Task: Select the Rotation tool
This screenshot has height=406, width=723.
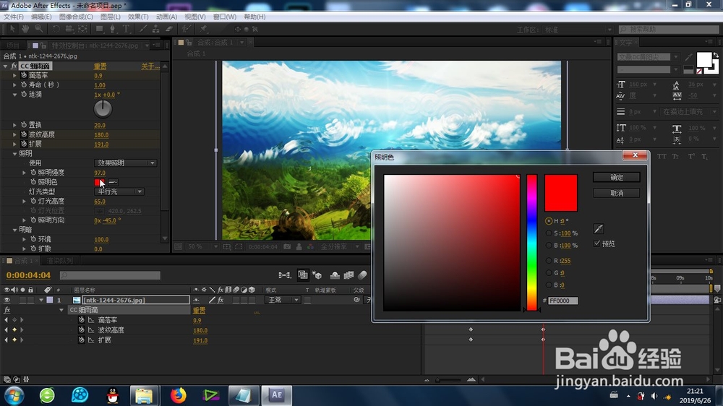Action: coord(56,29)
